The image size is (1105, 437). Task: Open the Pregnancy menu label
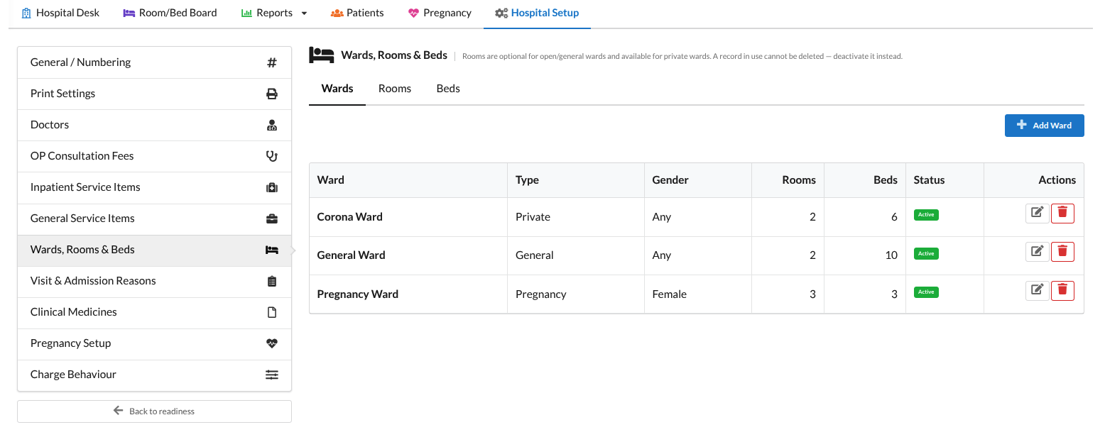(x=447, y=13)
